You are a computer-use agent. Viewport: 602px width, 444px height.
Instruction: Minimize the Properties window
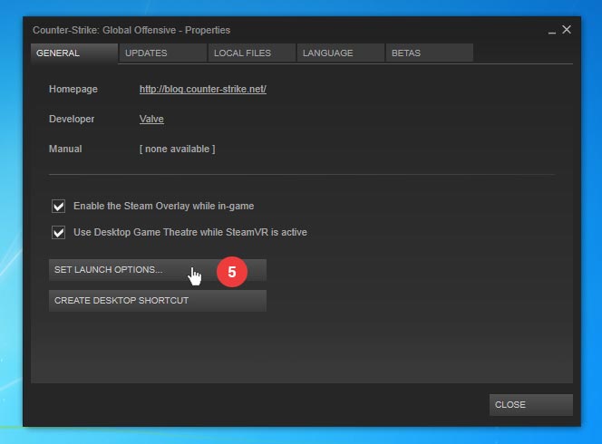coord(552,31)
